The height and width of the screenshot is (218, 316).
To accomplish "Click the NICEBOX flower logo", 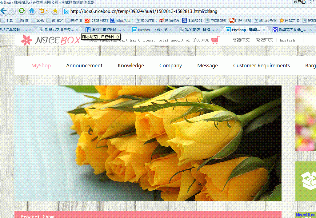I will click(x=27, y=40).
